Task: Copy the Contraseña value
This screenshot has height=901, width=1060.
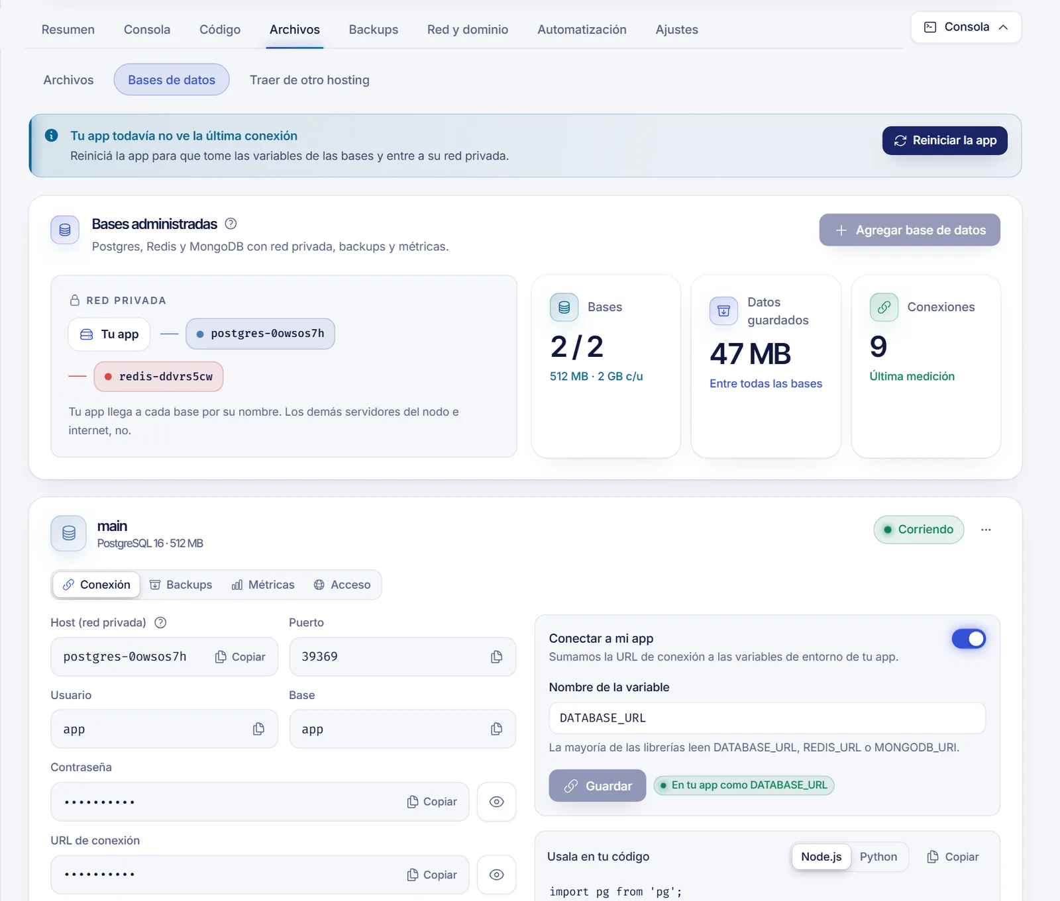Action: [432, 802]
